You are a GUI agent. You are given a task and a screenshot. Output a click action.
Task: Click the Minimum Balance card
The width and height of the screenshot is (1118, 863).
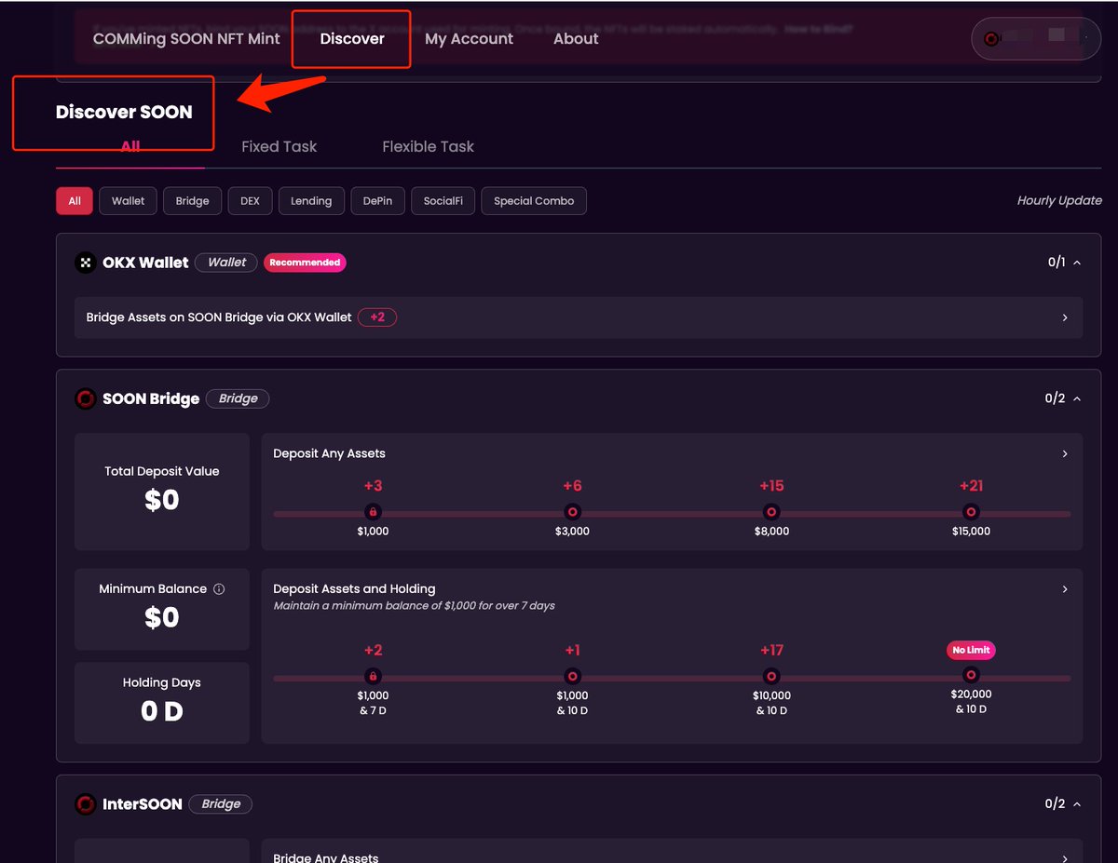(x=162, y=609)
